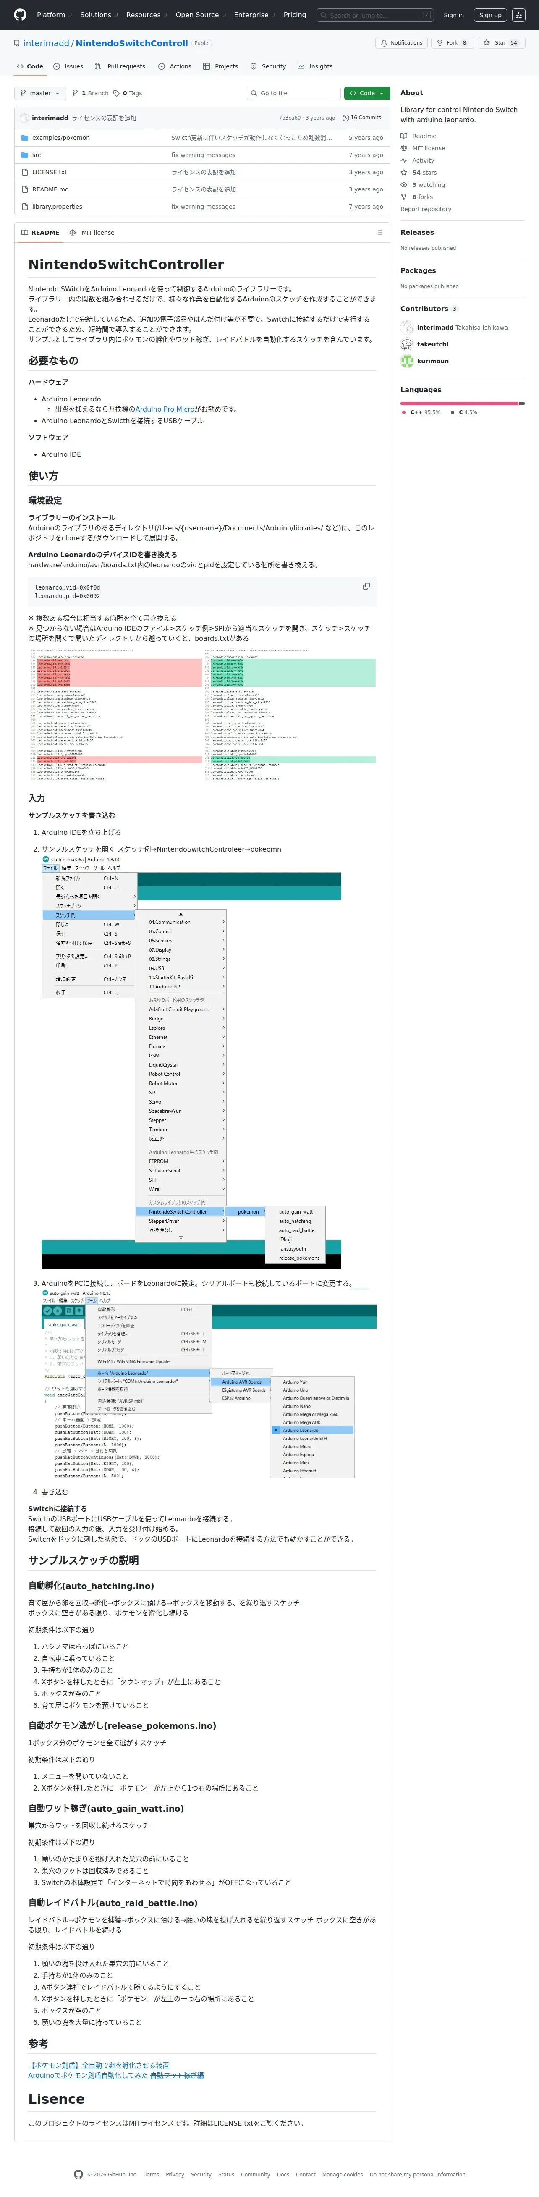Open the Resources dropdown
This screenshot has height=2197, width=539.
pos(147,15)
